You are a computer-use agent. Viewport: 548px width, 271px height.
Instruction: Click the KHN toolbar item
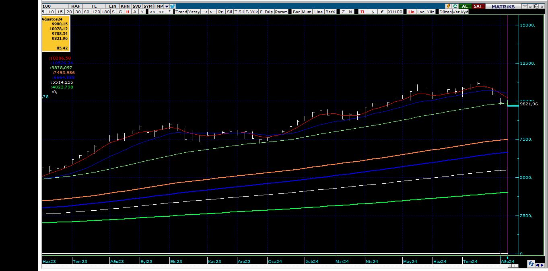pyautogui.click(x=126, y=6)
